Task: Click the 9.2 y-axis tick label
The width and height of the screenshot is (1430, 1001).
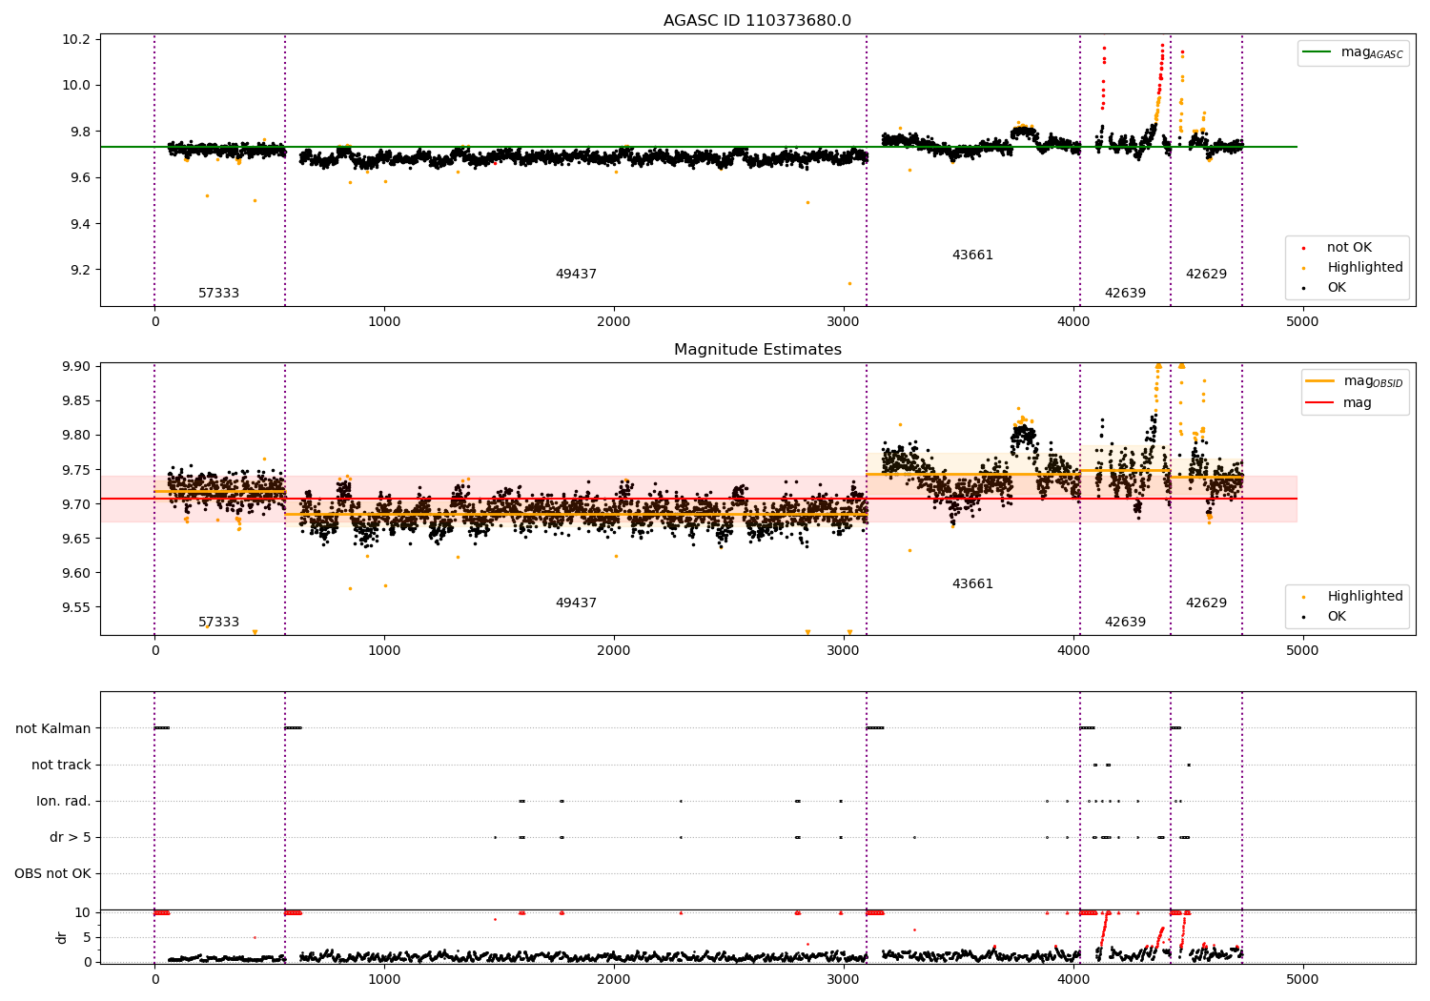Action: tap(80, 270)
